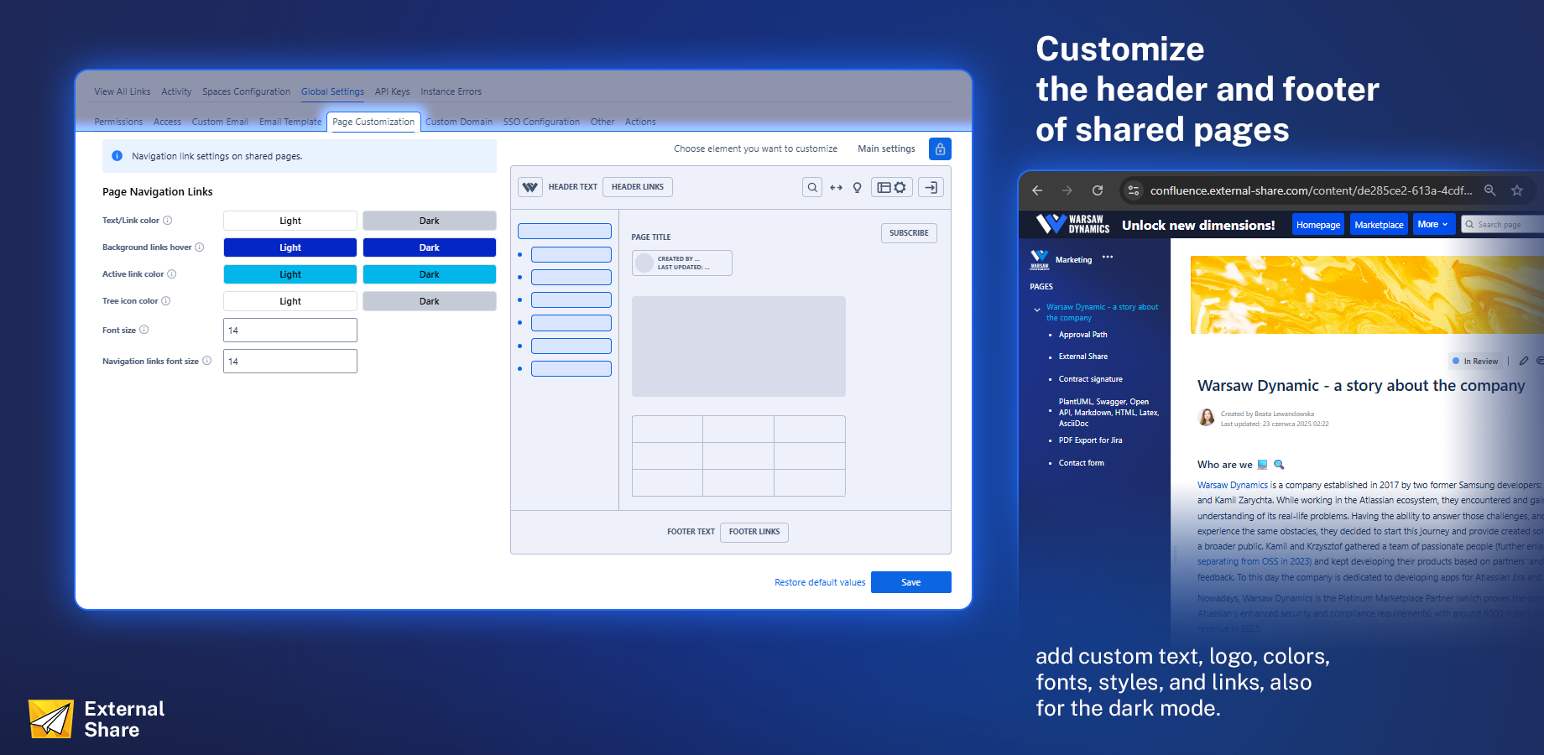Bookmark the page with the star icon
This screenshot has width=1544, height=755.
[1517, 190]
